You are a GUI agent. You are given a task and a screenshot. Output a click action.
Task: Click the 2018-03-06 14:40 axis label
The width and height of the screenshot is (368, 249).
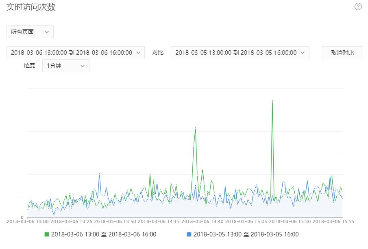203,221
